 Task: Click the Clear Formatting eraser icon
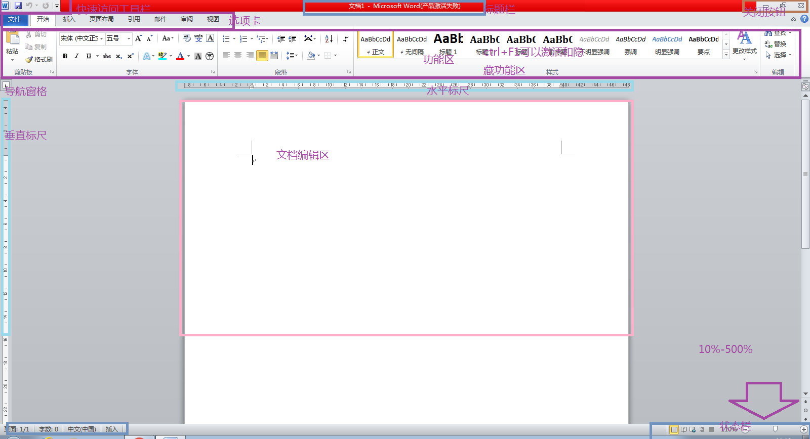pyautogui.click(x=187, y=38)
